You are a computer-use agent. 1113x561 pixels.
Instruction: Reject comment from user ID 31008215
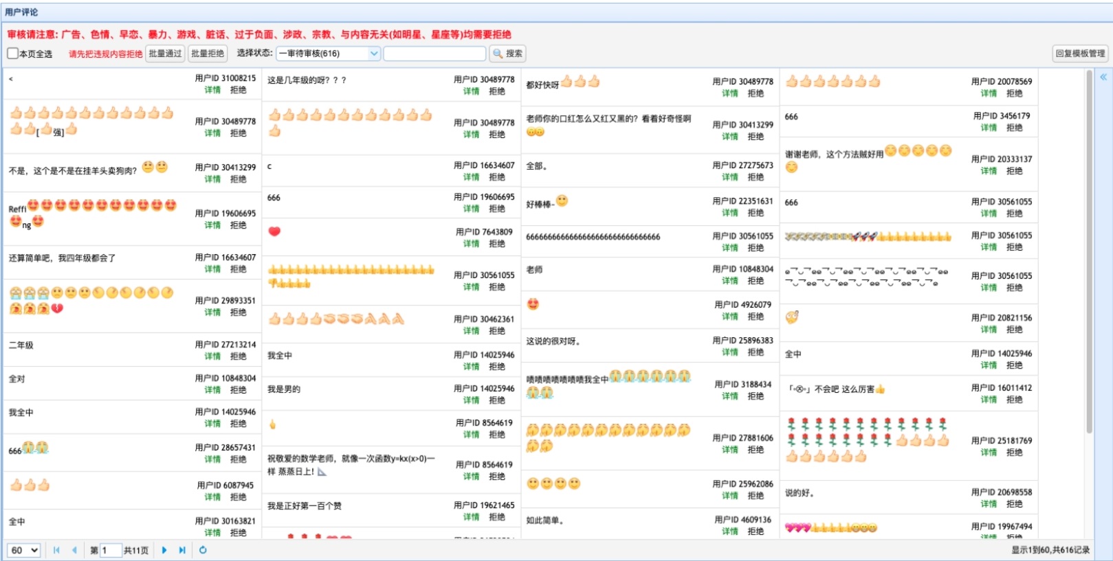point(239,90)
